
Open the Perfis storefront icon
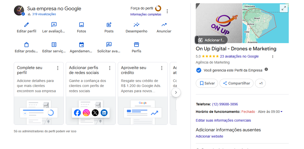[136, 45]
